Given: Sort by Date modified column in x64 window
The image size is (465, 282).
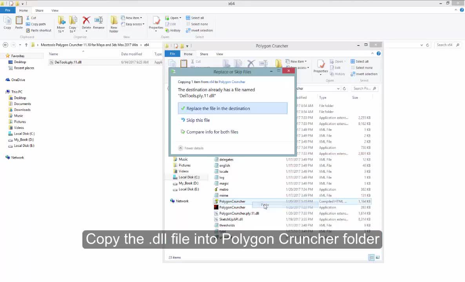Looking at the screenshot, I should coord(132,54).
